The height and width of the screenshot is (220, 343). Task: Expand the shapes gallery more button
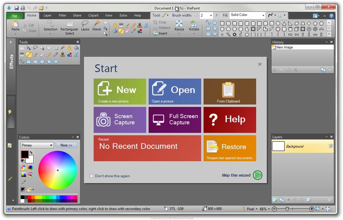click(329, 34)
